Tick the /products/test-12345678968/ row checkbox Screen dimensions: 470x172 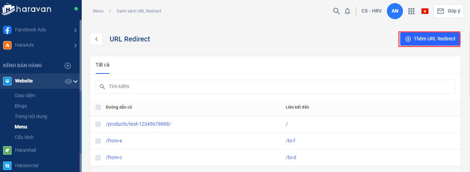click(x=98, y=124)
